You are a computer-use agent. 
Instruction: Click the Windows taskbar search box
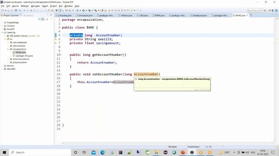(x=40, y=152)
